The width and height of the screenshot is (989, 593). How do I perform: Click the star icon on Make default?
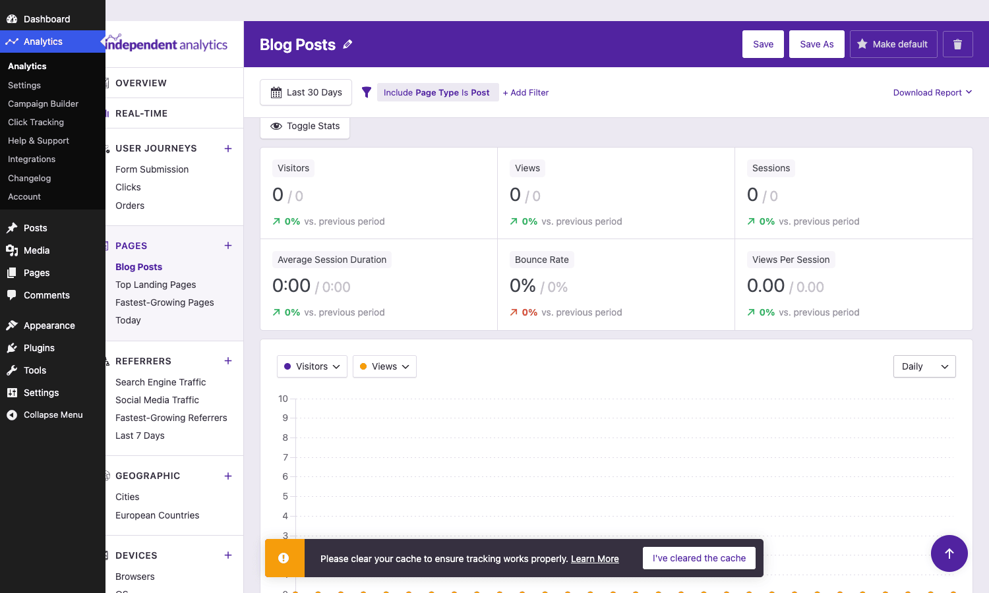(x=862, y=44)
